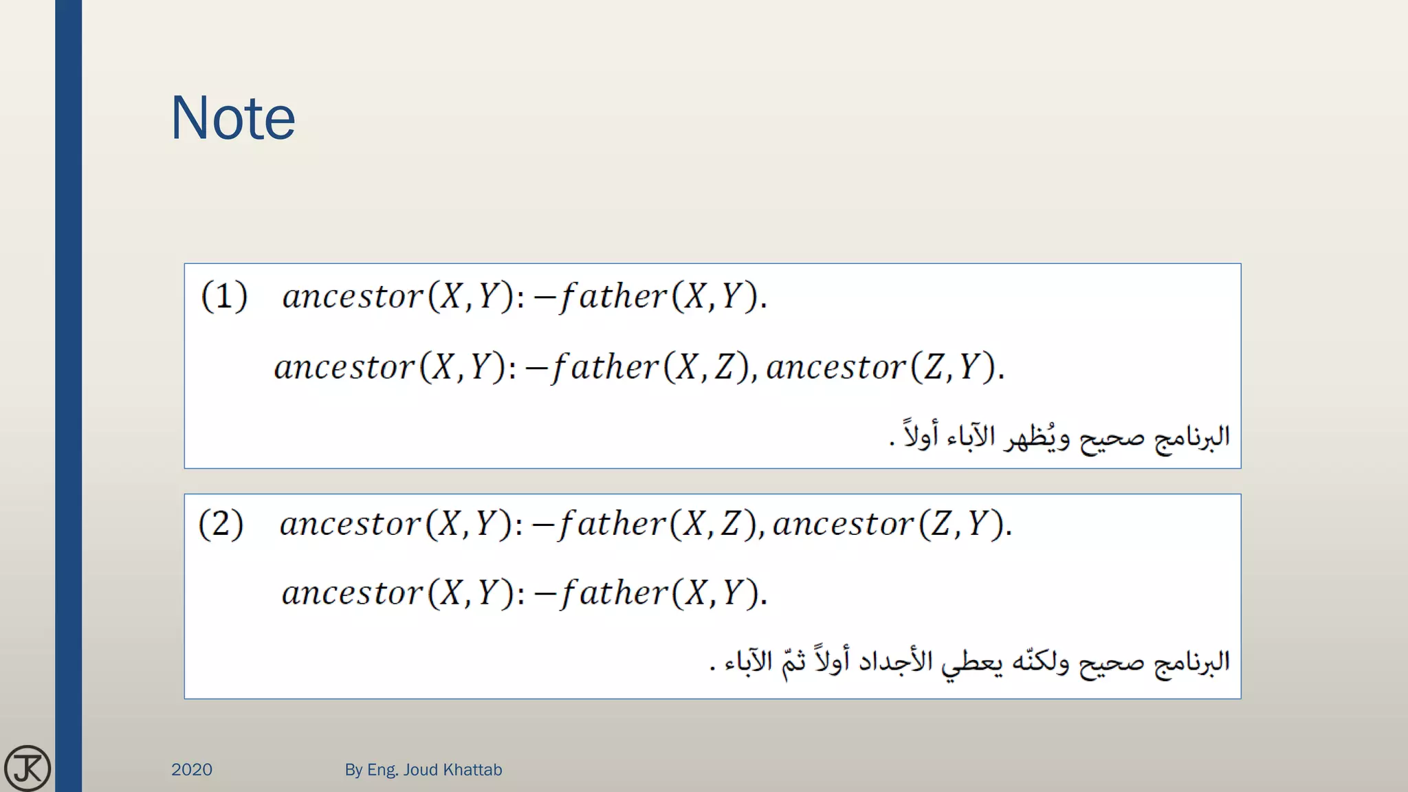The image size is (1408, 792).
Task: Select the recursive rule line in box (1)
Action: [x=639, y=367]
